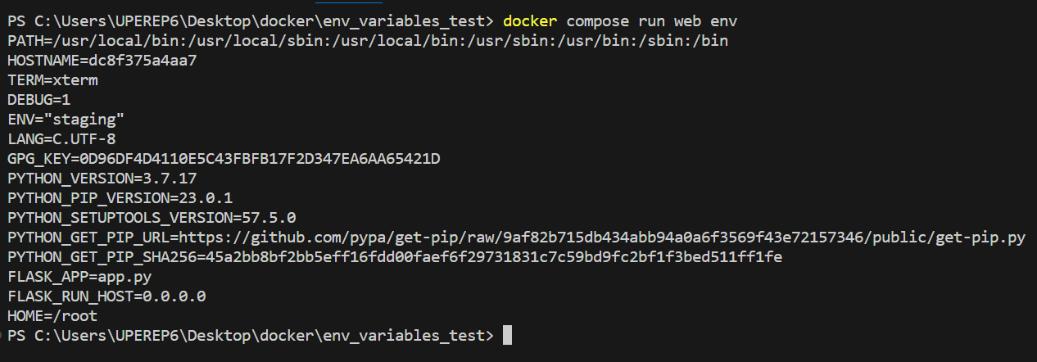Click the get-pip.py GitHub URL
1037x362 pixels.
pos(602,238)
